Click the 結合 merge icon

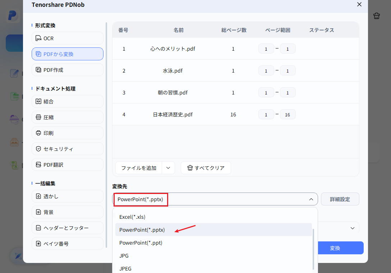pyautogui.click(x=38, y=101)
